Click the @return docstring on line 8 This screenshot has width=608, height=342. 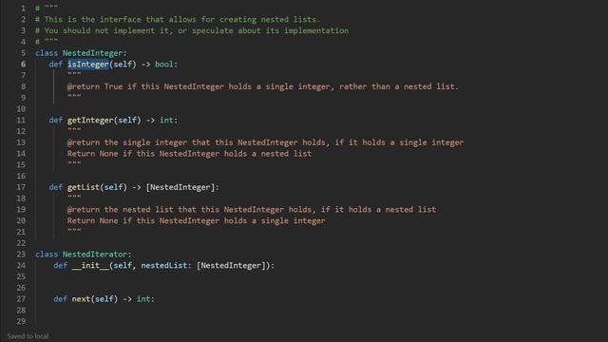pyautogui.click(x=262, y=86)
